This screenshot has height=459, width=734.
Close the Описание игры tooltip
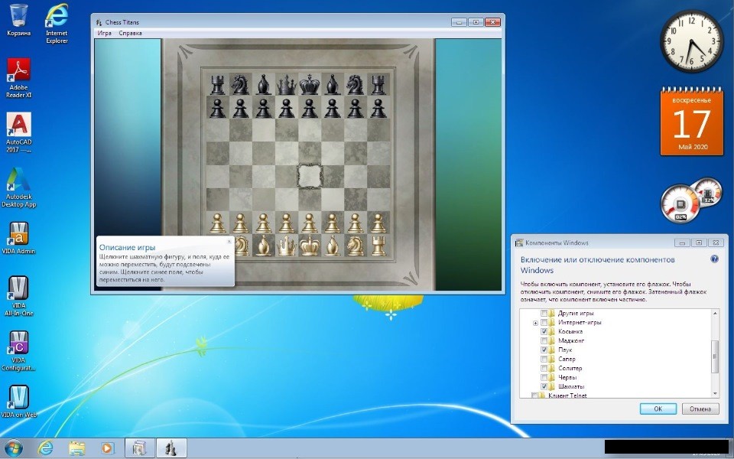[229, 241]
